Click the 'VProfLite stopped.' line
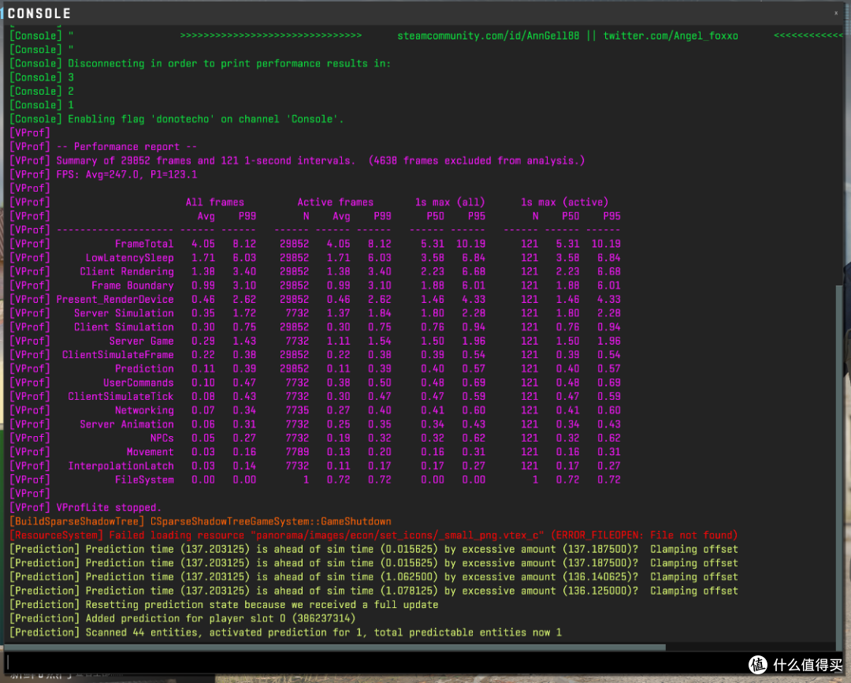The height and width of the screenshot is (683, 851). (86, 507)
